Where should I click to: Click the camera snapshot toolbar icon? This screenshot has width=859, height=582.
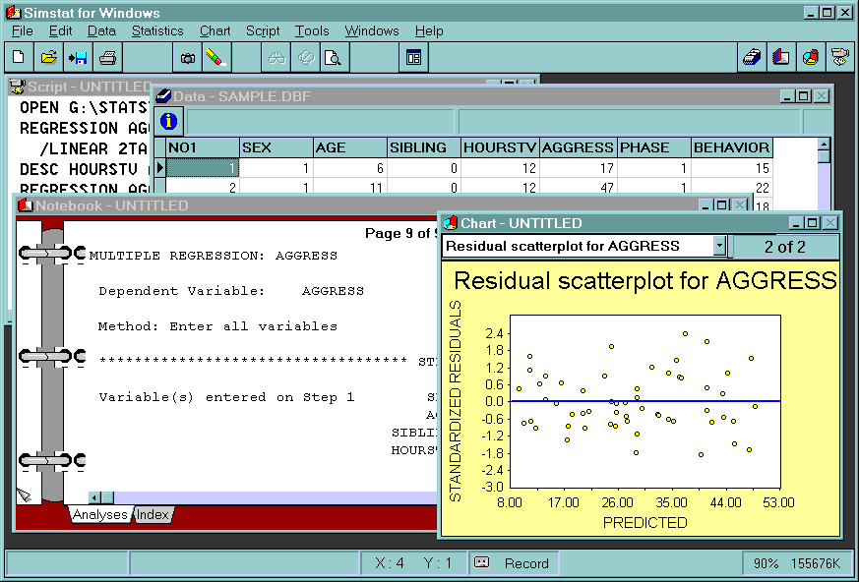tap(187, 58)
